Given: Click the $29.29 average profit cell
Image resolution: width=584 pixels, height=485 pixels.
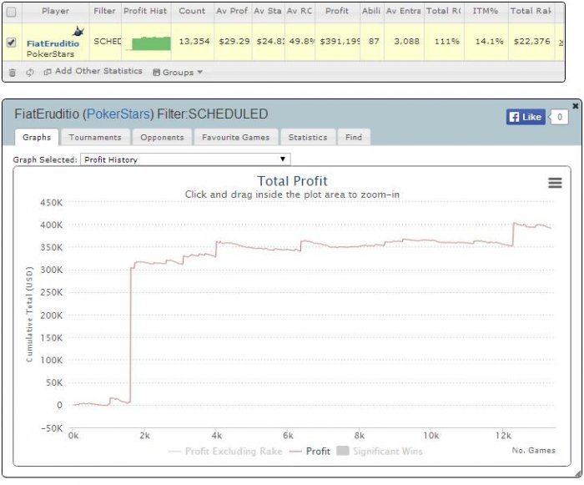Looking at the screenshot, I should pyautogui.click(x=234, y=42).
